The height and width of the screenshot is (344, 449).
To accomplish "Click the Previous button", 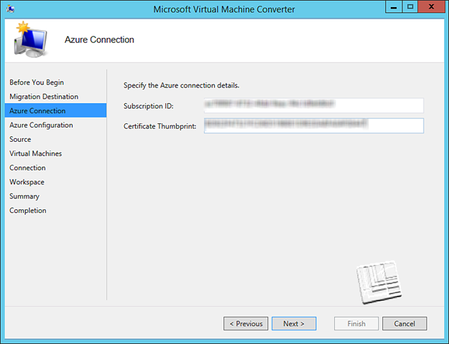I will point(246,323).
